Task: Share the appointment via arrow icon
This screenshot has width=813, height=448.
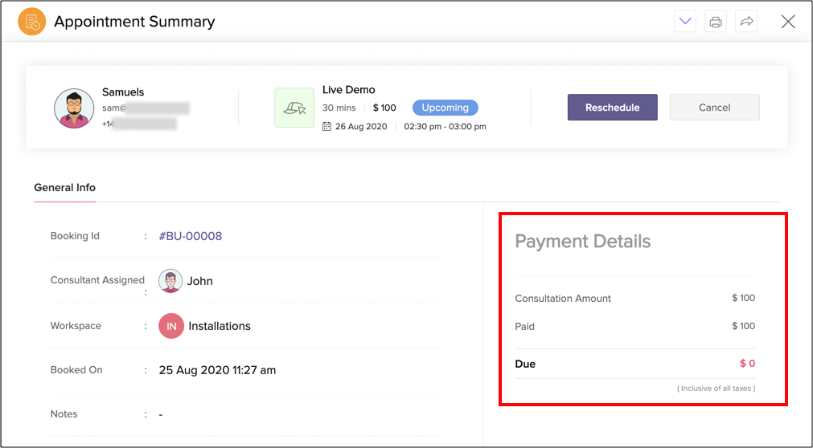Action: pos(746,22)
